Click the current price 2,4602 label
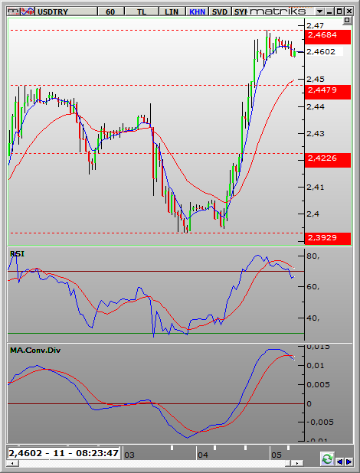Screen dimensions: 360x473 [x=324, y=51]
